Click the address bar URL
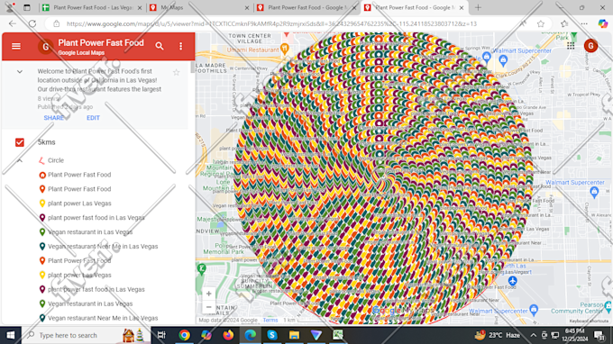Image resolution: width=613 pixels, height=344 pixels. point(271,23)
